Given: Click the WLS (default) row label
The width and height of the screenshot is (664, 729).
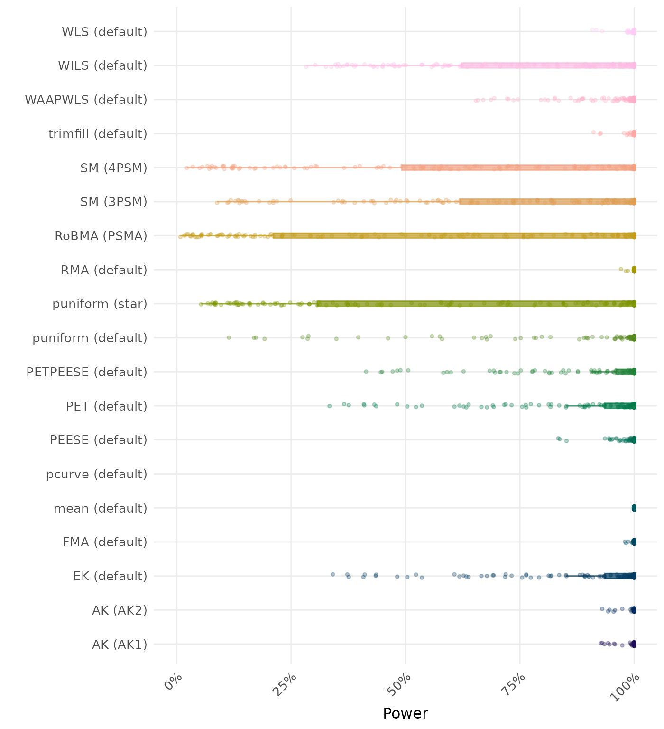Looking at the screenshot, I should click(x=104, y=32).
